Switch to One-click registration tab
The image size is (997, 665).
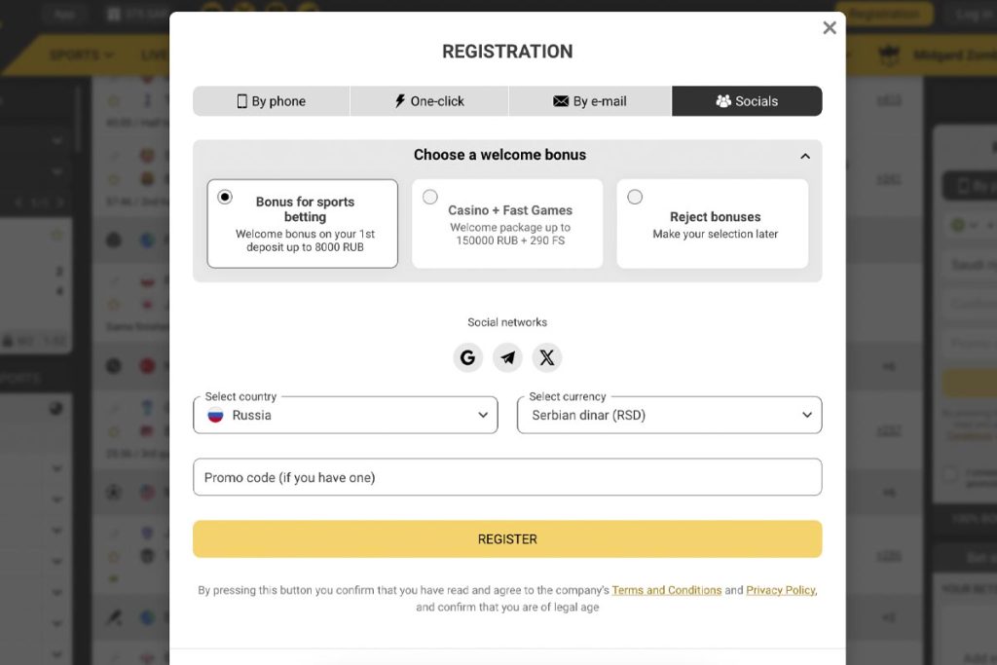coord(429,101)
